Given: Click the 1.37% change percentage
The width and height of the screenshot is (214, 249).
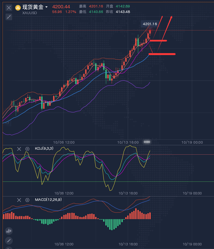Looking at the screenshot, I should (x=71, y=12).
